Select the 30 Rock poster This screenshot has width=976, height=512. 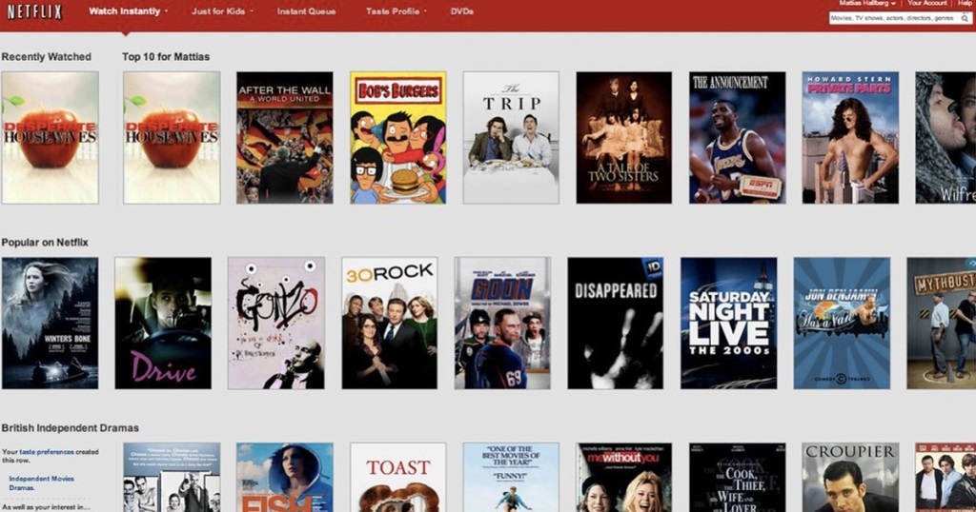[389, 323]
